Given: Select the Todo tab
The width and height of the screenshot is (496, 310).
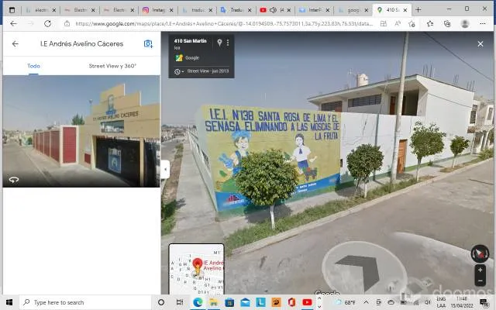Looking at the screenshot, I should (33, 66).
